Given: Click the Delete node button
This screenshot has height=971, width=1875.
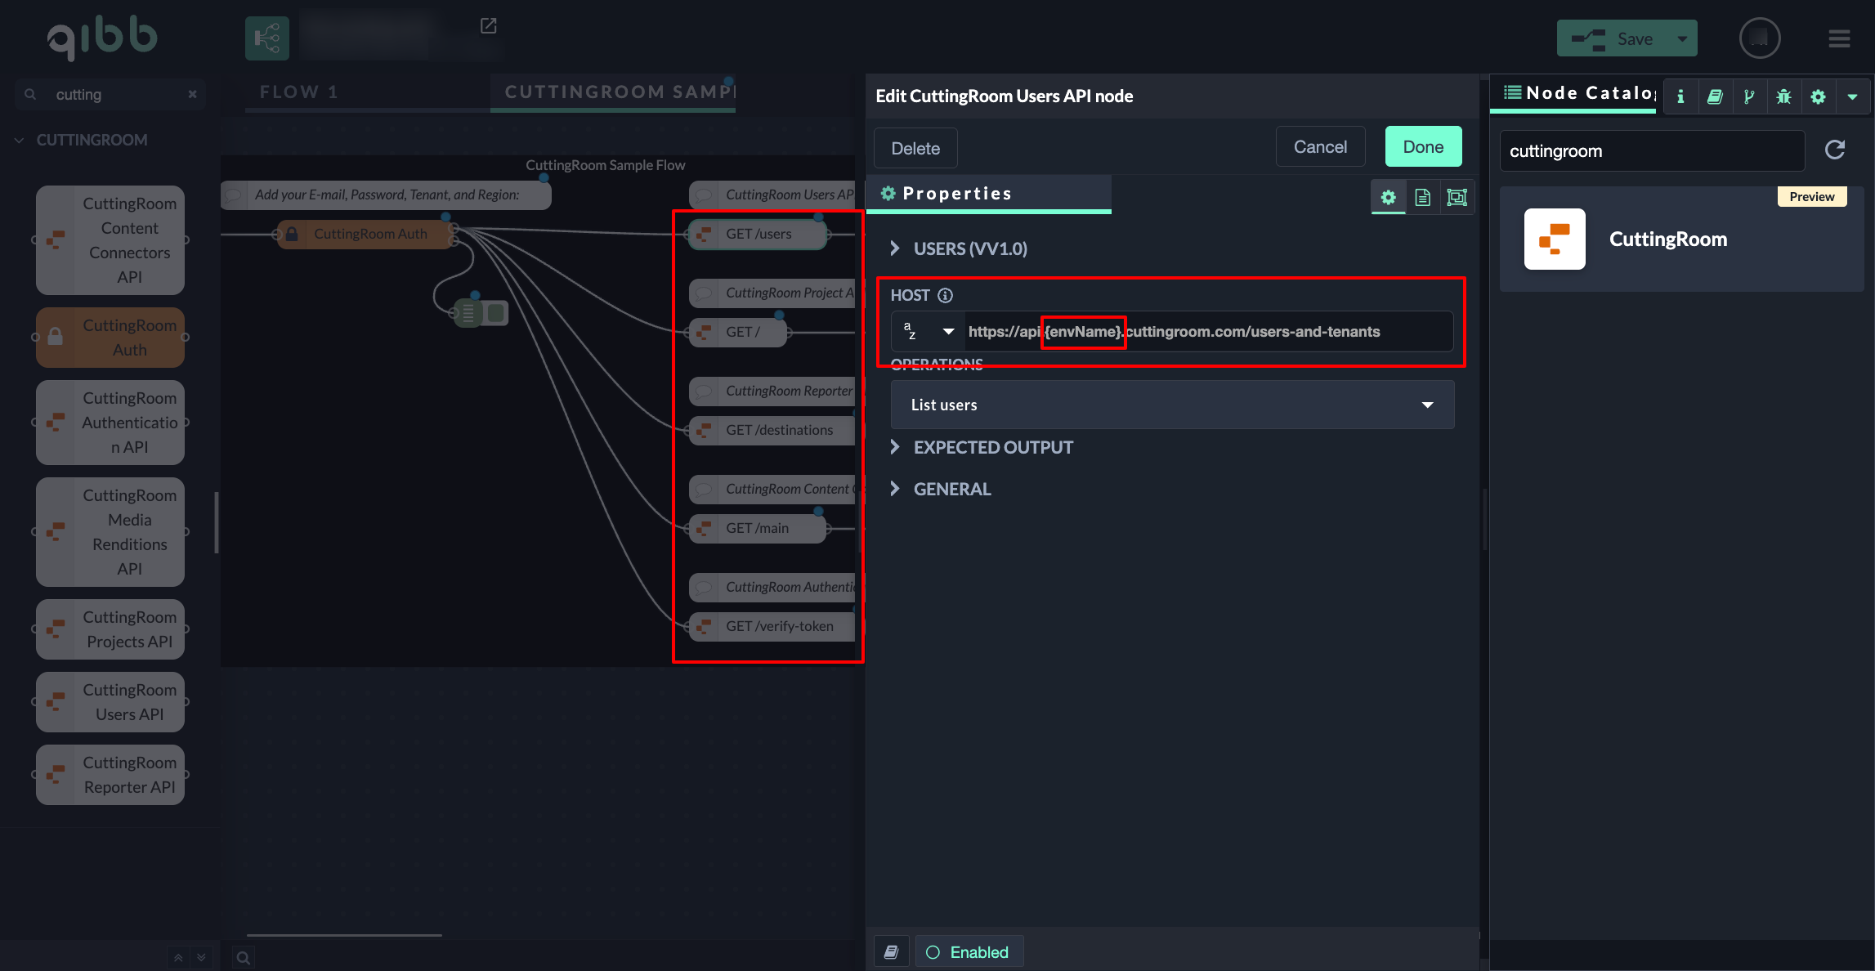Looking at the screenshot, I should pos(915,148).
